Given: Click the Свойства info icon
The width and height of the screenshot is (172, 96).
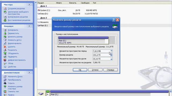Looking at the screenshot, I should [x=5, y=67].
